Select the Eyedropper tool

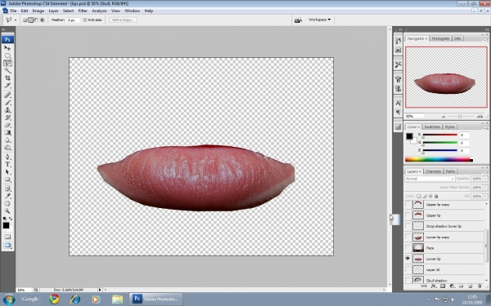pos(7,196)
